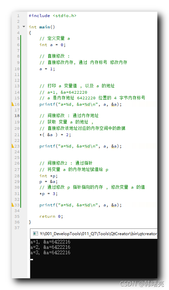Click the printf statement on line 16
Screen dimensions: 169x290
81,104
